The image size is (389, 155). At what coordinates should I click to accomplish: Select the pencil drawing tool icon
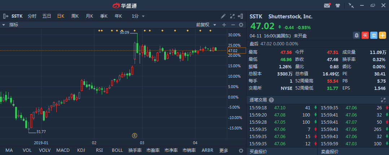pos(223,16)
